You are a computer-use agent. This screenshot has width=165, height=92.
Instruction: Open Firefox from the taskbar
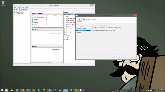pyautogui.click(x=23, y=90)
